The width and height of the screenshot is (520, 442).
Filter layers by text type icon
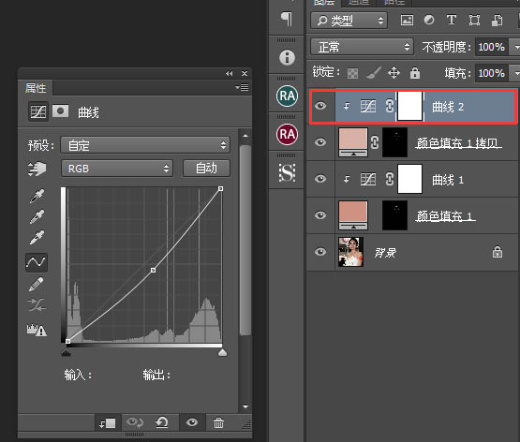click(x=452, y=20)
